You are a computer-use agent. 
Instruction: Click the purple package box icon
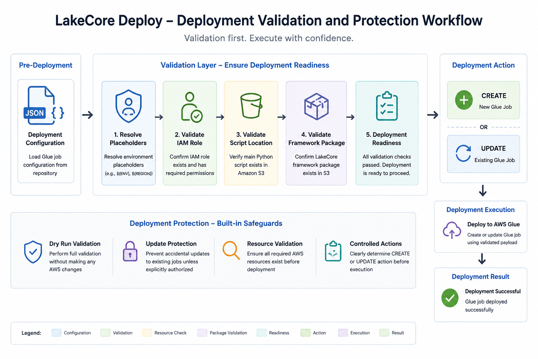coord(316,107)
